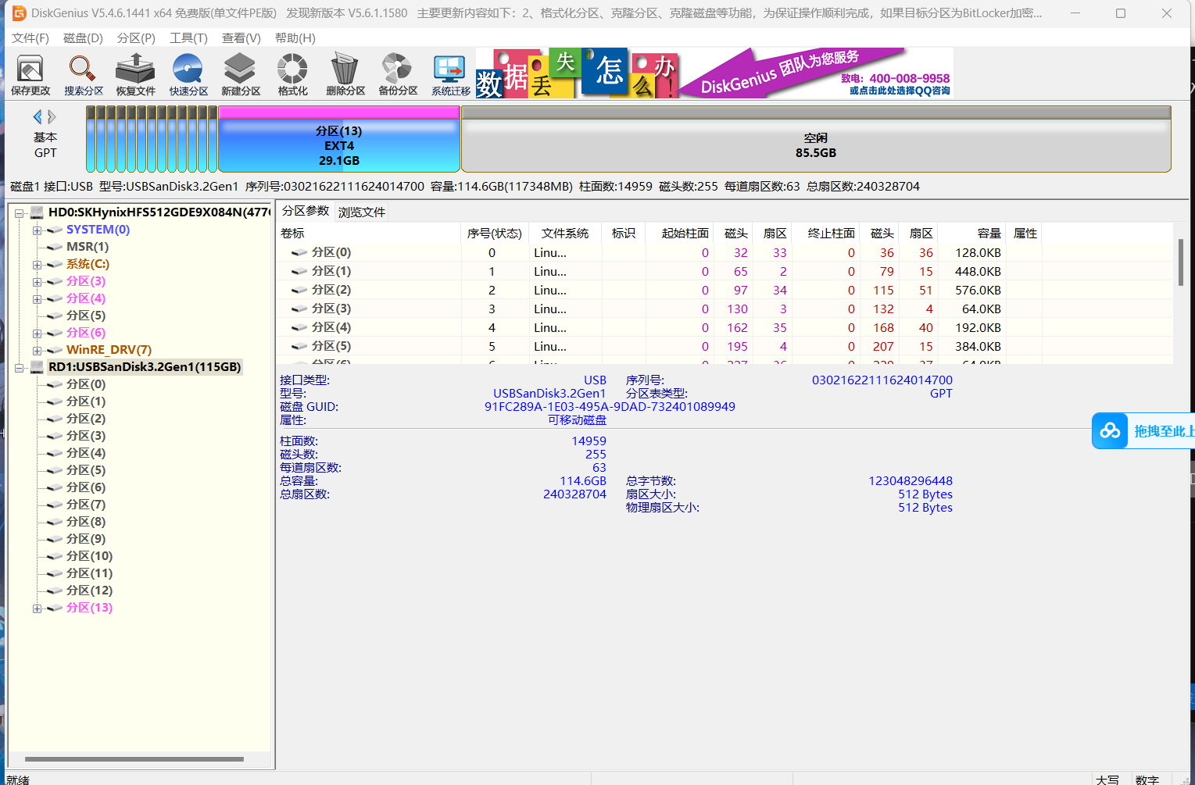Select 分区(8) in the disk tree

point(86,522)
